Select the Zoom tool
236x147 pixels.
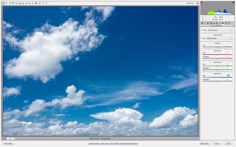3,3
